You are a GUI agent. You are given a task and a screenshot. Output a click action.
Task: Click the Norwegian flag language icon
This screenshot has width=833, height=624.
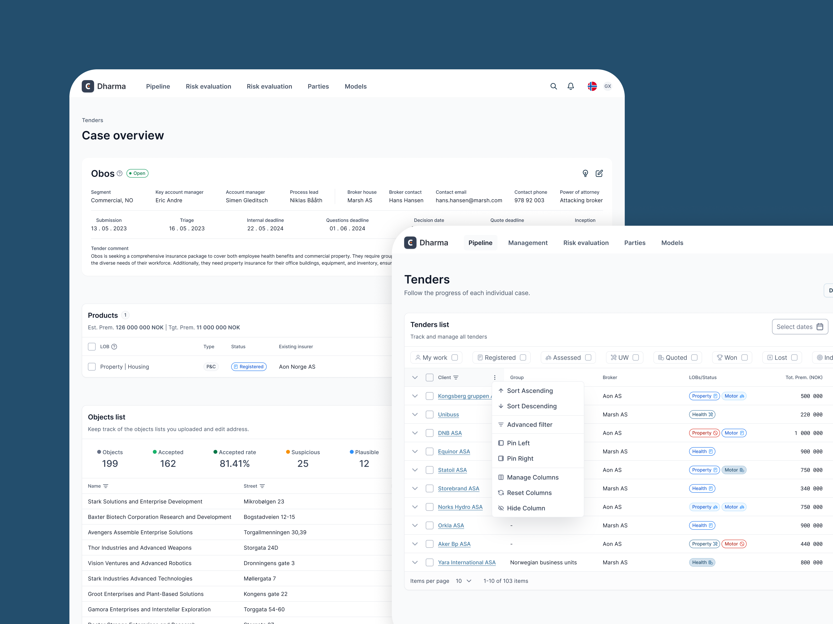pyautogui.click(x=592, y=86)
